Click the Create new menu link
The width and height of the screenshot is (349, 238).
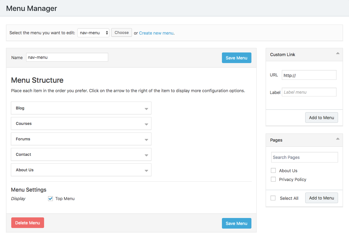156,33
